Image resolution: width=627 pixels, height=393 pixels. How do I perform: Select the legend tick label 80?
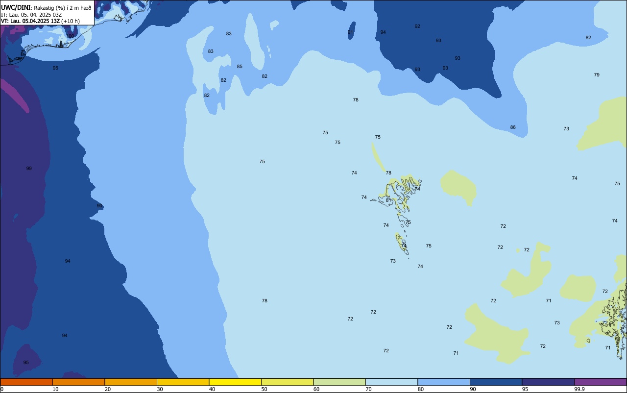click(x=421, y=389)
